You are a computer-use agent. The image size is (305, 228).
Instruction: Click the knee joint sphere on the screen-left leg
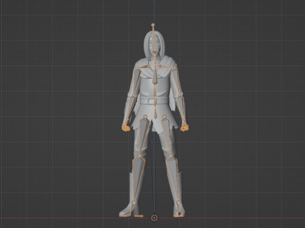tap(139, 156)
